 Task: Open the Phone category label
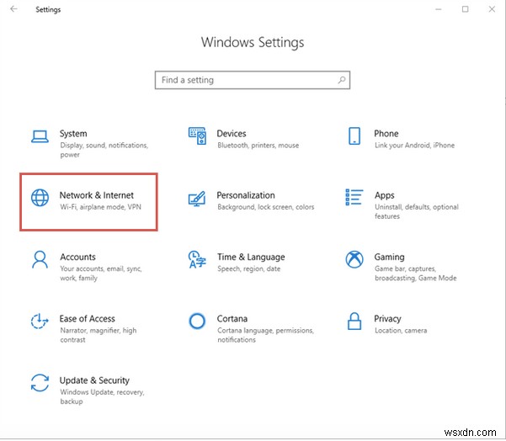point(386,134)
